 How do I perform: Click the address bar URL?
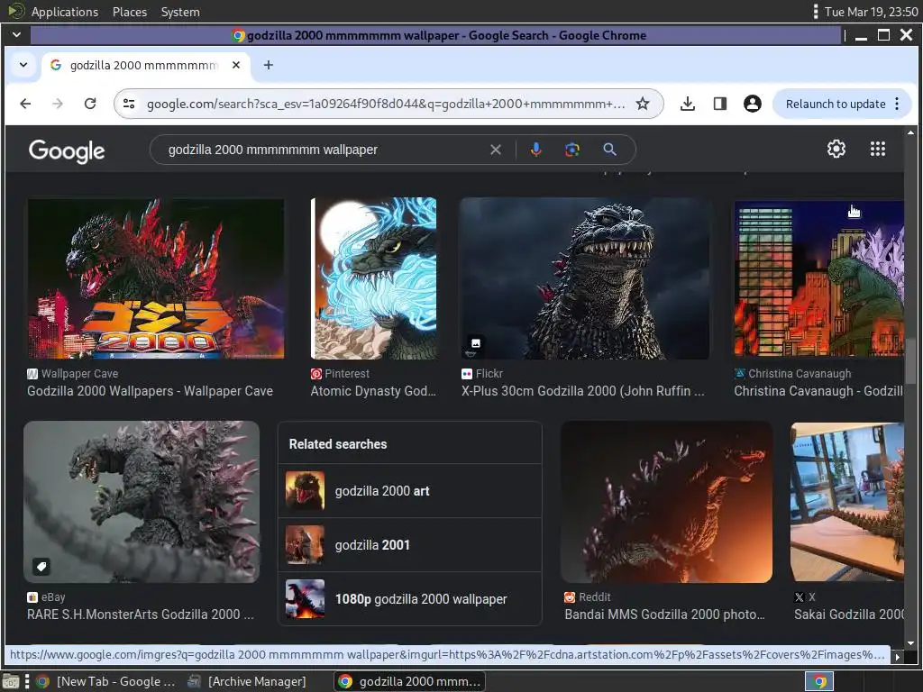pos(386,104)
